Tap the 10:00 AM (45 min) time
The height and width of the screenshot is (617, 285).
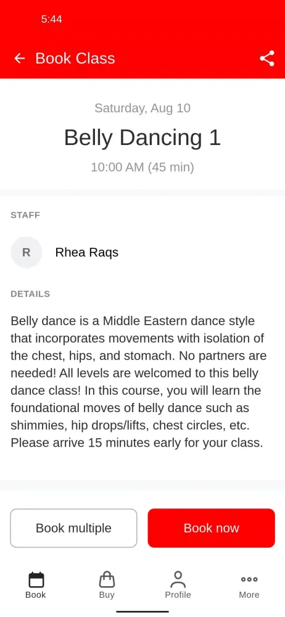[x=142, y=167]
